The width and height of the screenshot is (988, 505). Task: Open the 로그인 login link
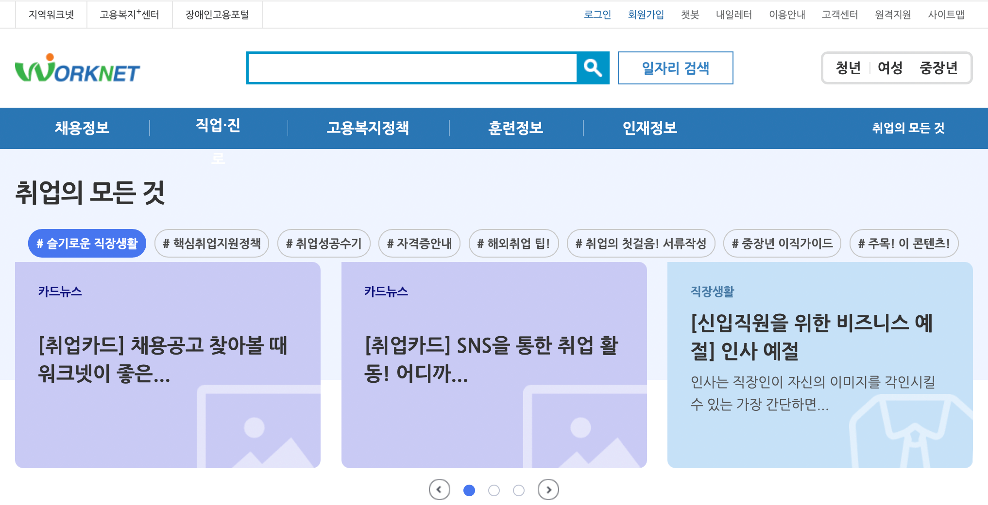point(598,15)
